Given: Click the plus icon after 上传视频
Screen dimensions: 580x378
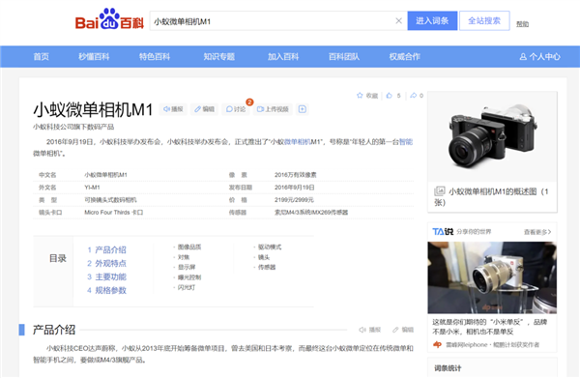Looking at the screenshot, I should (303, 109).
